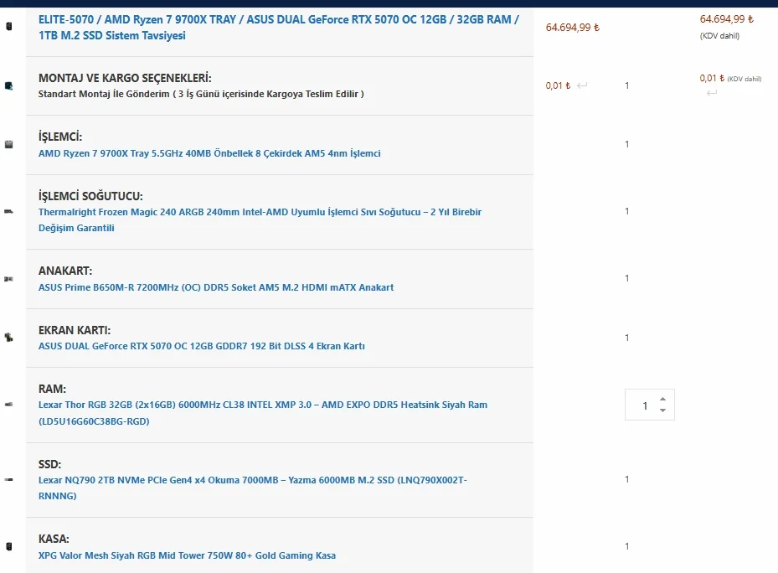Screen dimensions: 778x573
Task: Open AMD Ryzen 7 9700X Tray processor link
Action: point(209,153)
